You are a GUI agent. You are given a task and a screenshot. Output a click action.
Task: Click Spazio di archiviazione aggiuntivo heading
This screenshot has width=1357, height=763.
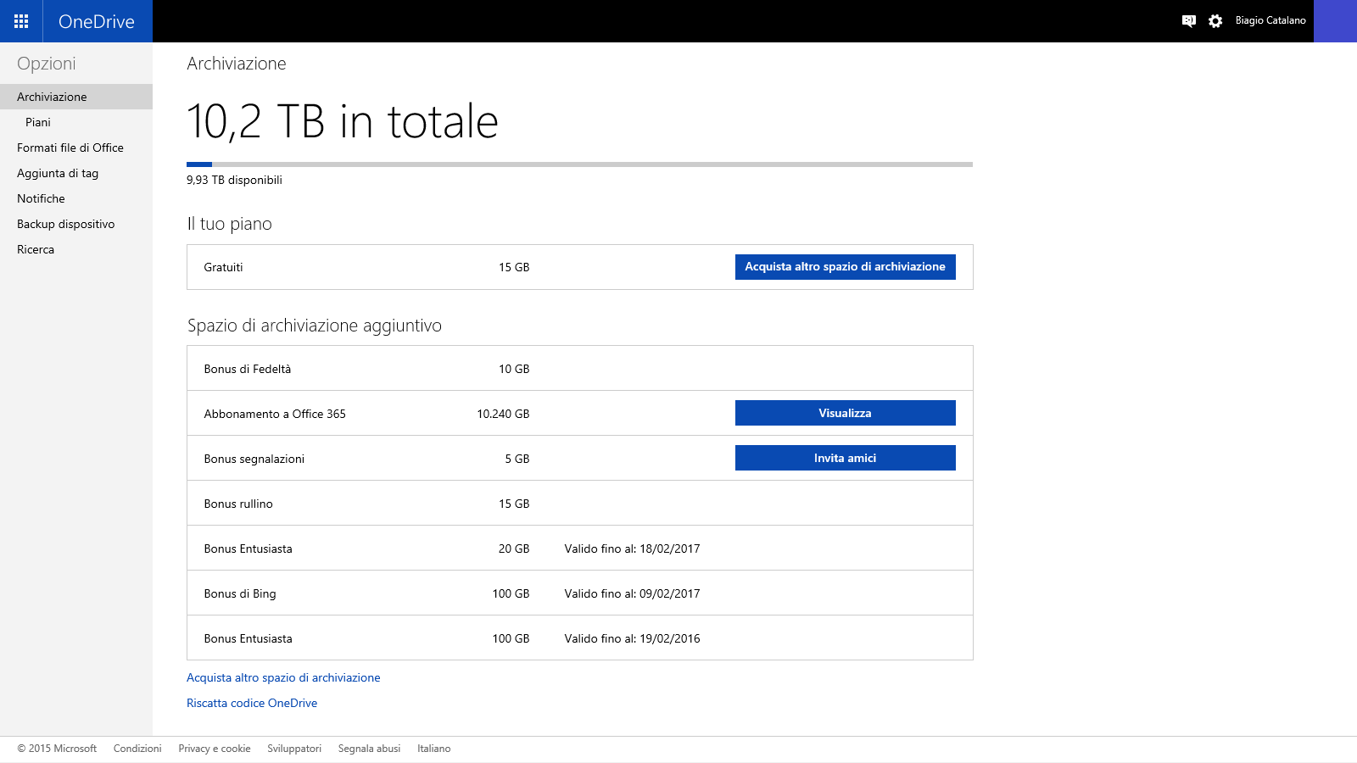[315, 326]
